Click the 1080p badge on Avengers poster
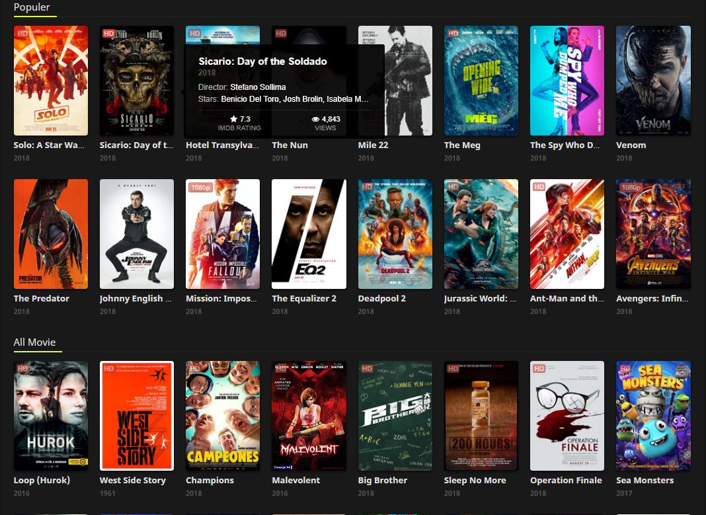The width and height of the screenshot is (706, 515). (631, 187)
